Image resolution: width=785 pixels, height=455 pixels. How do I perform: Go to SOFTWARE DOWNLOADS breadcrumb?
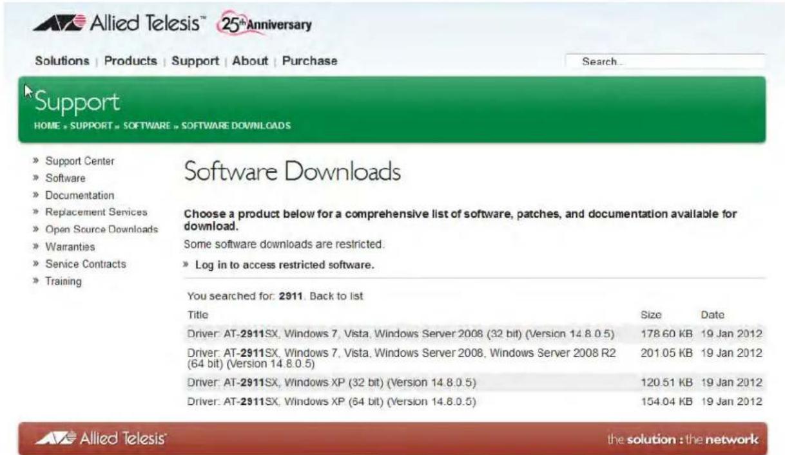pos(237,125)
